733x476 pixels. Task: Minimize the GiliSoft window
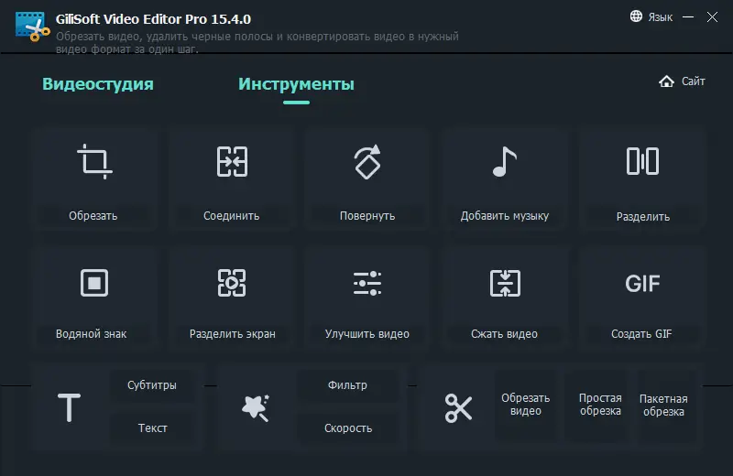click(688, 16)
